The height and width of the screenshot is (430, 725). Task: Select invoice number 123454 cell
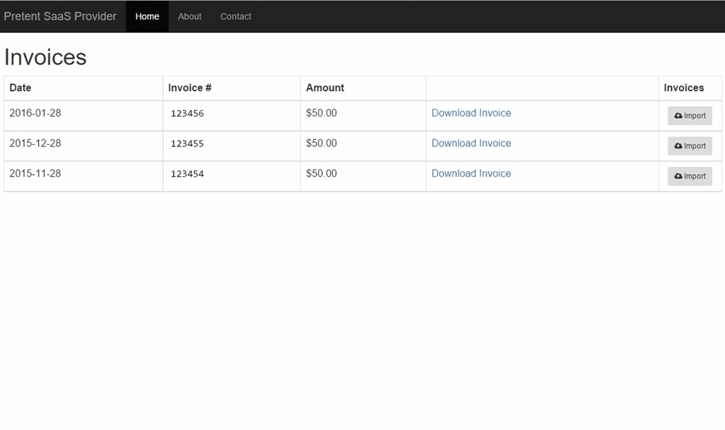[x=187, y=174]
